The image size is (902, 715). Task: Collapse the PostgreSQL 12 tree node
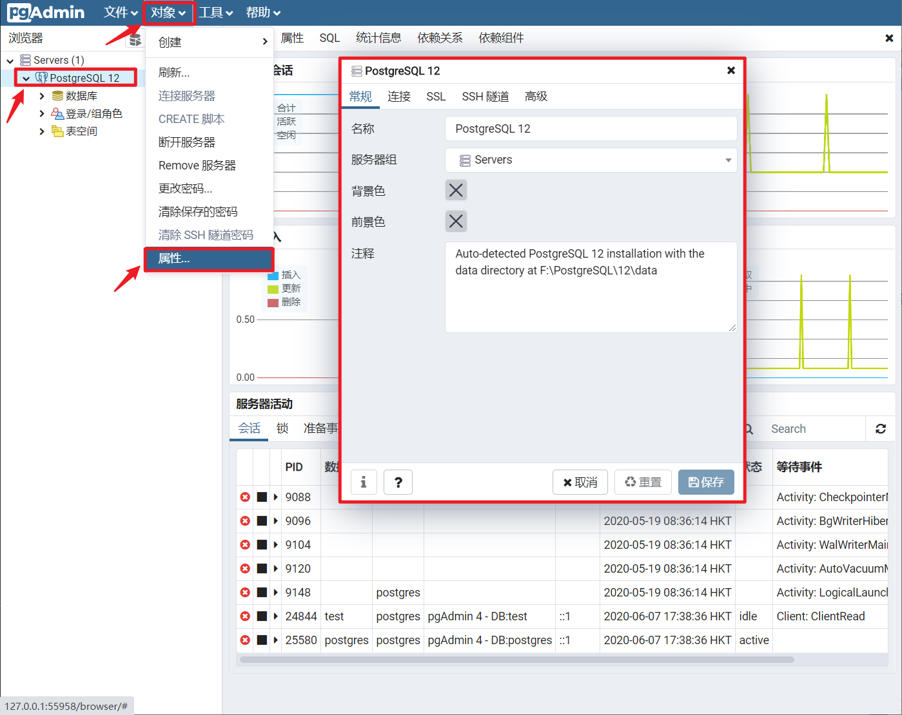click(x=26, y=79)
